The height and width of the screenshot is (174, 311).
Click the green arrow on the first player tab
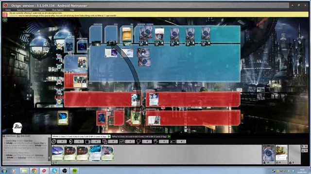click(x=109, y=136)
